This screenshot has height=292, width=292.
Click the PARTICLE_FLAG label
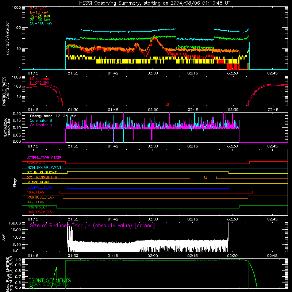coord(41,197)
